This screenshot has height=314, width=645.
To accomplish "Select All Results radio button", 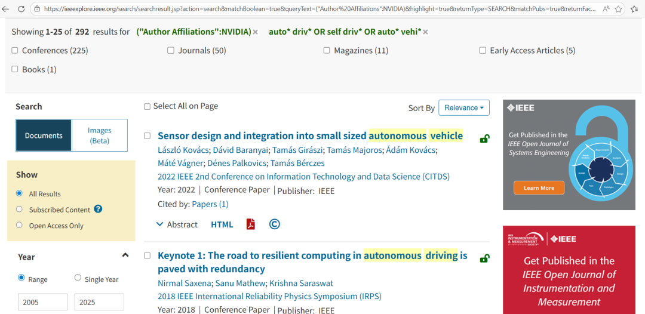I will pos(19,193).
